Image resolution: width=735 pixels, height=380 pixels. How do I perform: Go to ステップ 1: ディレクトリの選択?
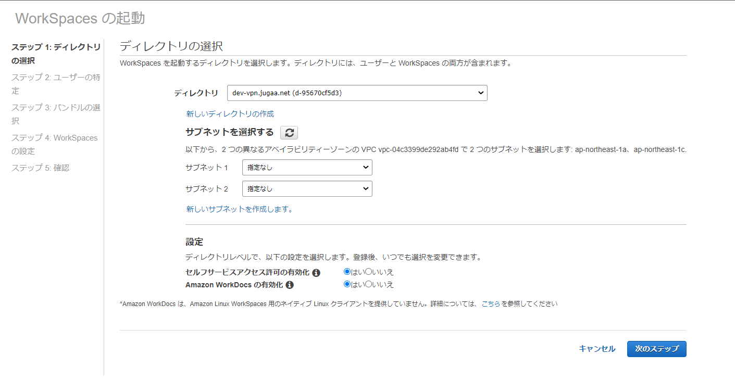tap(56, 54)
